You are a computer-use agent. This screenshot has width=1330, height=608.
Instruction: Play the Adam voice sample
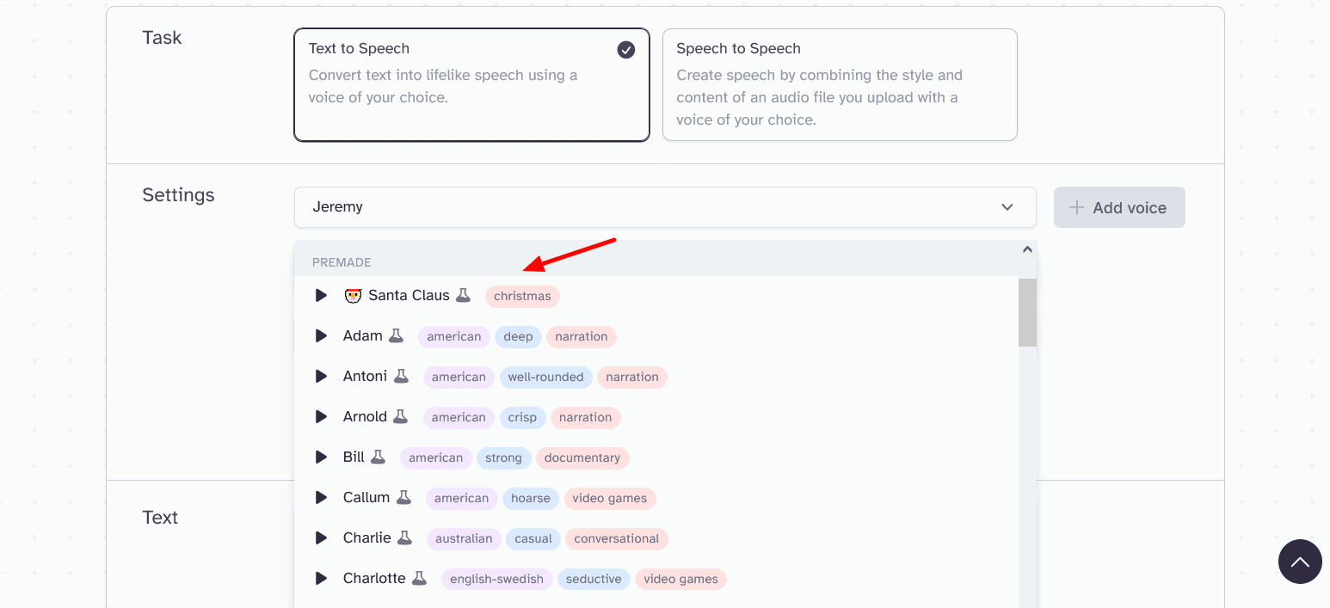tap(321, 336)
